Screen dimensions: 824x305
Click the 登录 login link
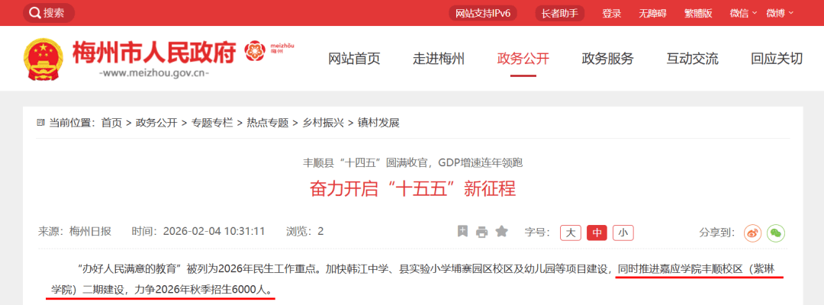611,13
